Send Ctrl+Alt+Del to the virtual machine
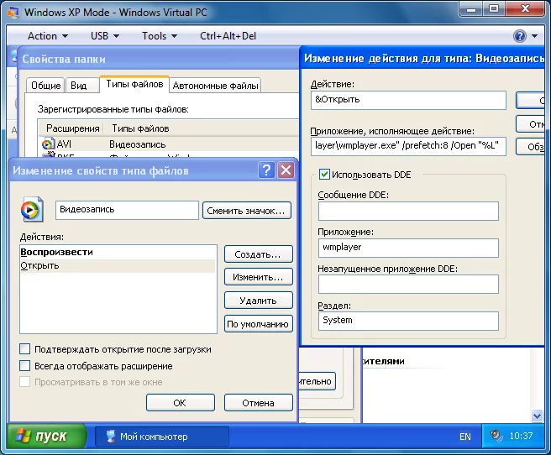This screenshot has height=455, width=551. [x=228, y=36]
